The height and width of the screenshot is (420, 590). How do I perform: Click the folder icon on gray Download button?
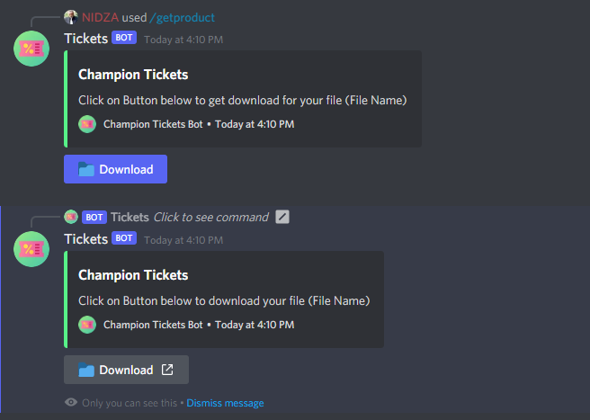(86, 370)
